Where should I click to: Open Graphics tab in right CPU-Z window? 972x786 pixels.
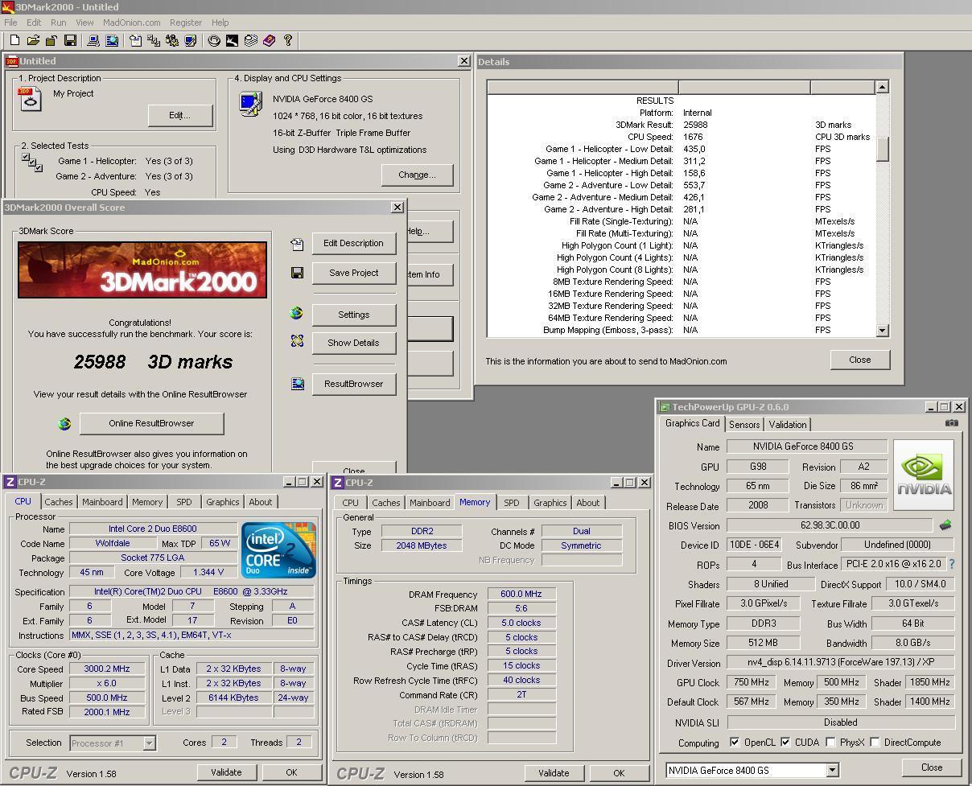pos(550,503)
